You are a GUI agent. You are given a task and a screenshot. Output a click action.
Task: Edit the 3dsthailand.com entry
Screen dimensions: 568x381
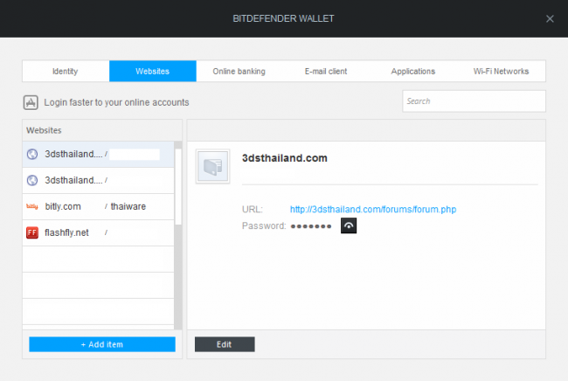tap(225, 344)
